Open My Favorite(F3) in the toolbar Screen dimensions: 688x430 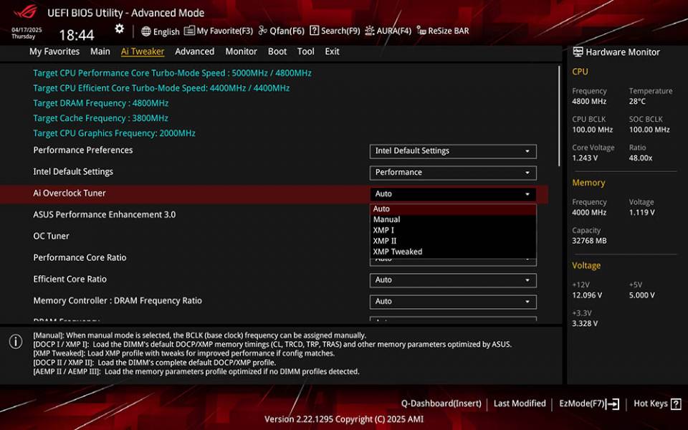(219, 32)
